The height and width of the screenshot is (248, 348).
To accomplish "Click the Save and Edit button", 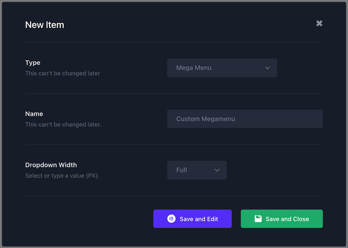I will click(192, 219).
